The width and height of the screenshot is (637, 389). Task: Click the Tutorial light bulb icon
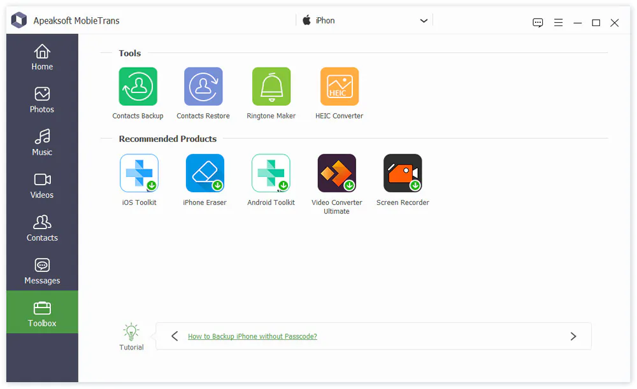point(131,330)
